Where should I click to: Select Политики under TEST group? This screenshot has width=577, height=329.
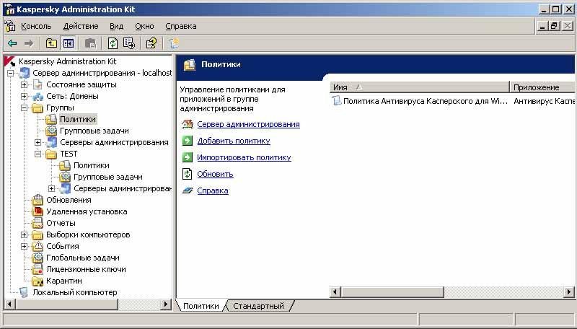[x=92, y=166]
